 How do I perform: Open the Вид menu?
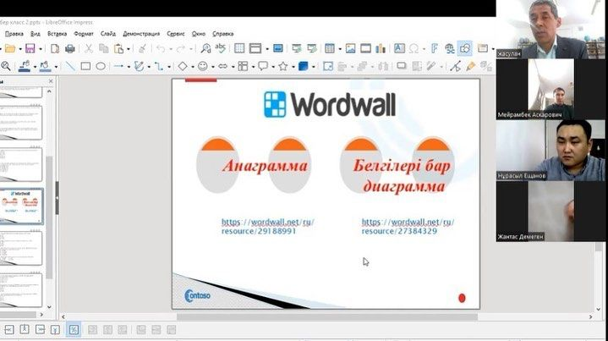pos(35,34)
